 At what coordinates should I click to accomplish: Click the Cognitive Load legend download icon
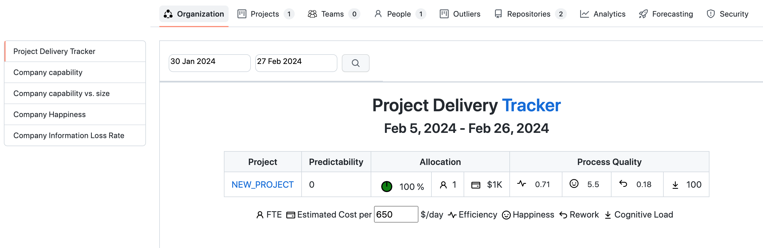click(608, 215)
